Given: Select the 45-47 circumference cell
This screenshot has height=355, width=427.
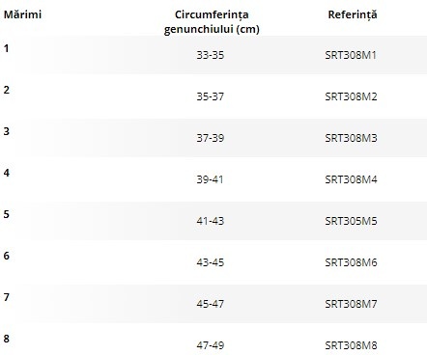Looking at the screenshot, I should tap(211, 304).
